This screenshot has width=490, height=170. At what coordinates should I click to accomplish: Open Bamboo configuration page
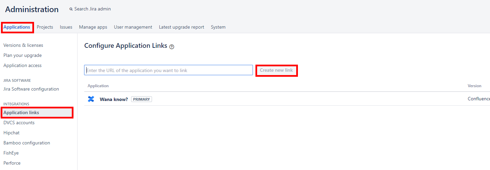point(27,143)
